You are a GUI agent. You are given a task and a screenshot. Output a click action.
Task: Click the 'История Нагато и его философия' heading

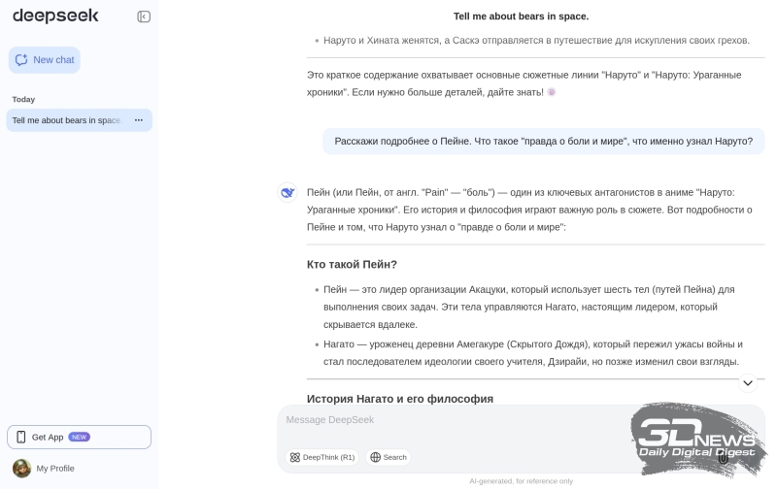(399, 398)
